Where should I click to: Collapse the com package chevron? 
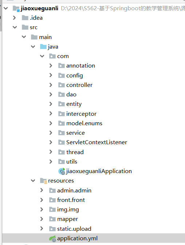(42, 56)
